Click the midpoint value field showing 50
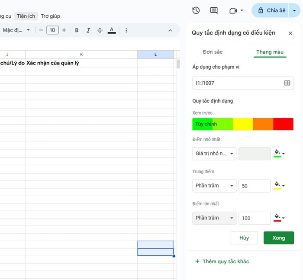Image resolution: width=303 pixels, height=280 pixels. pyautogui.click(x=255, y=186)
